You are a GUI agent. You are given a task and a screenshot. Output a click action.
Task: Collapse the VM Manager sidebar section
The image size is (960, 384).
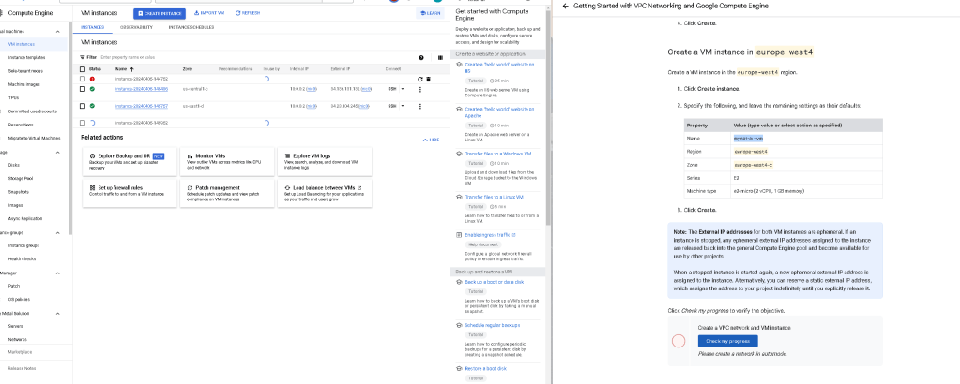pyautogui.click(x=58, y=273)
